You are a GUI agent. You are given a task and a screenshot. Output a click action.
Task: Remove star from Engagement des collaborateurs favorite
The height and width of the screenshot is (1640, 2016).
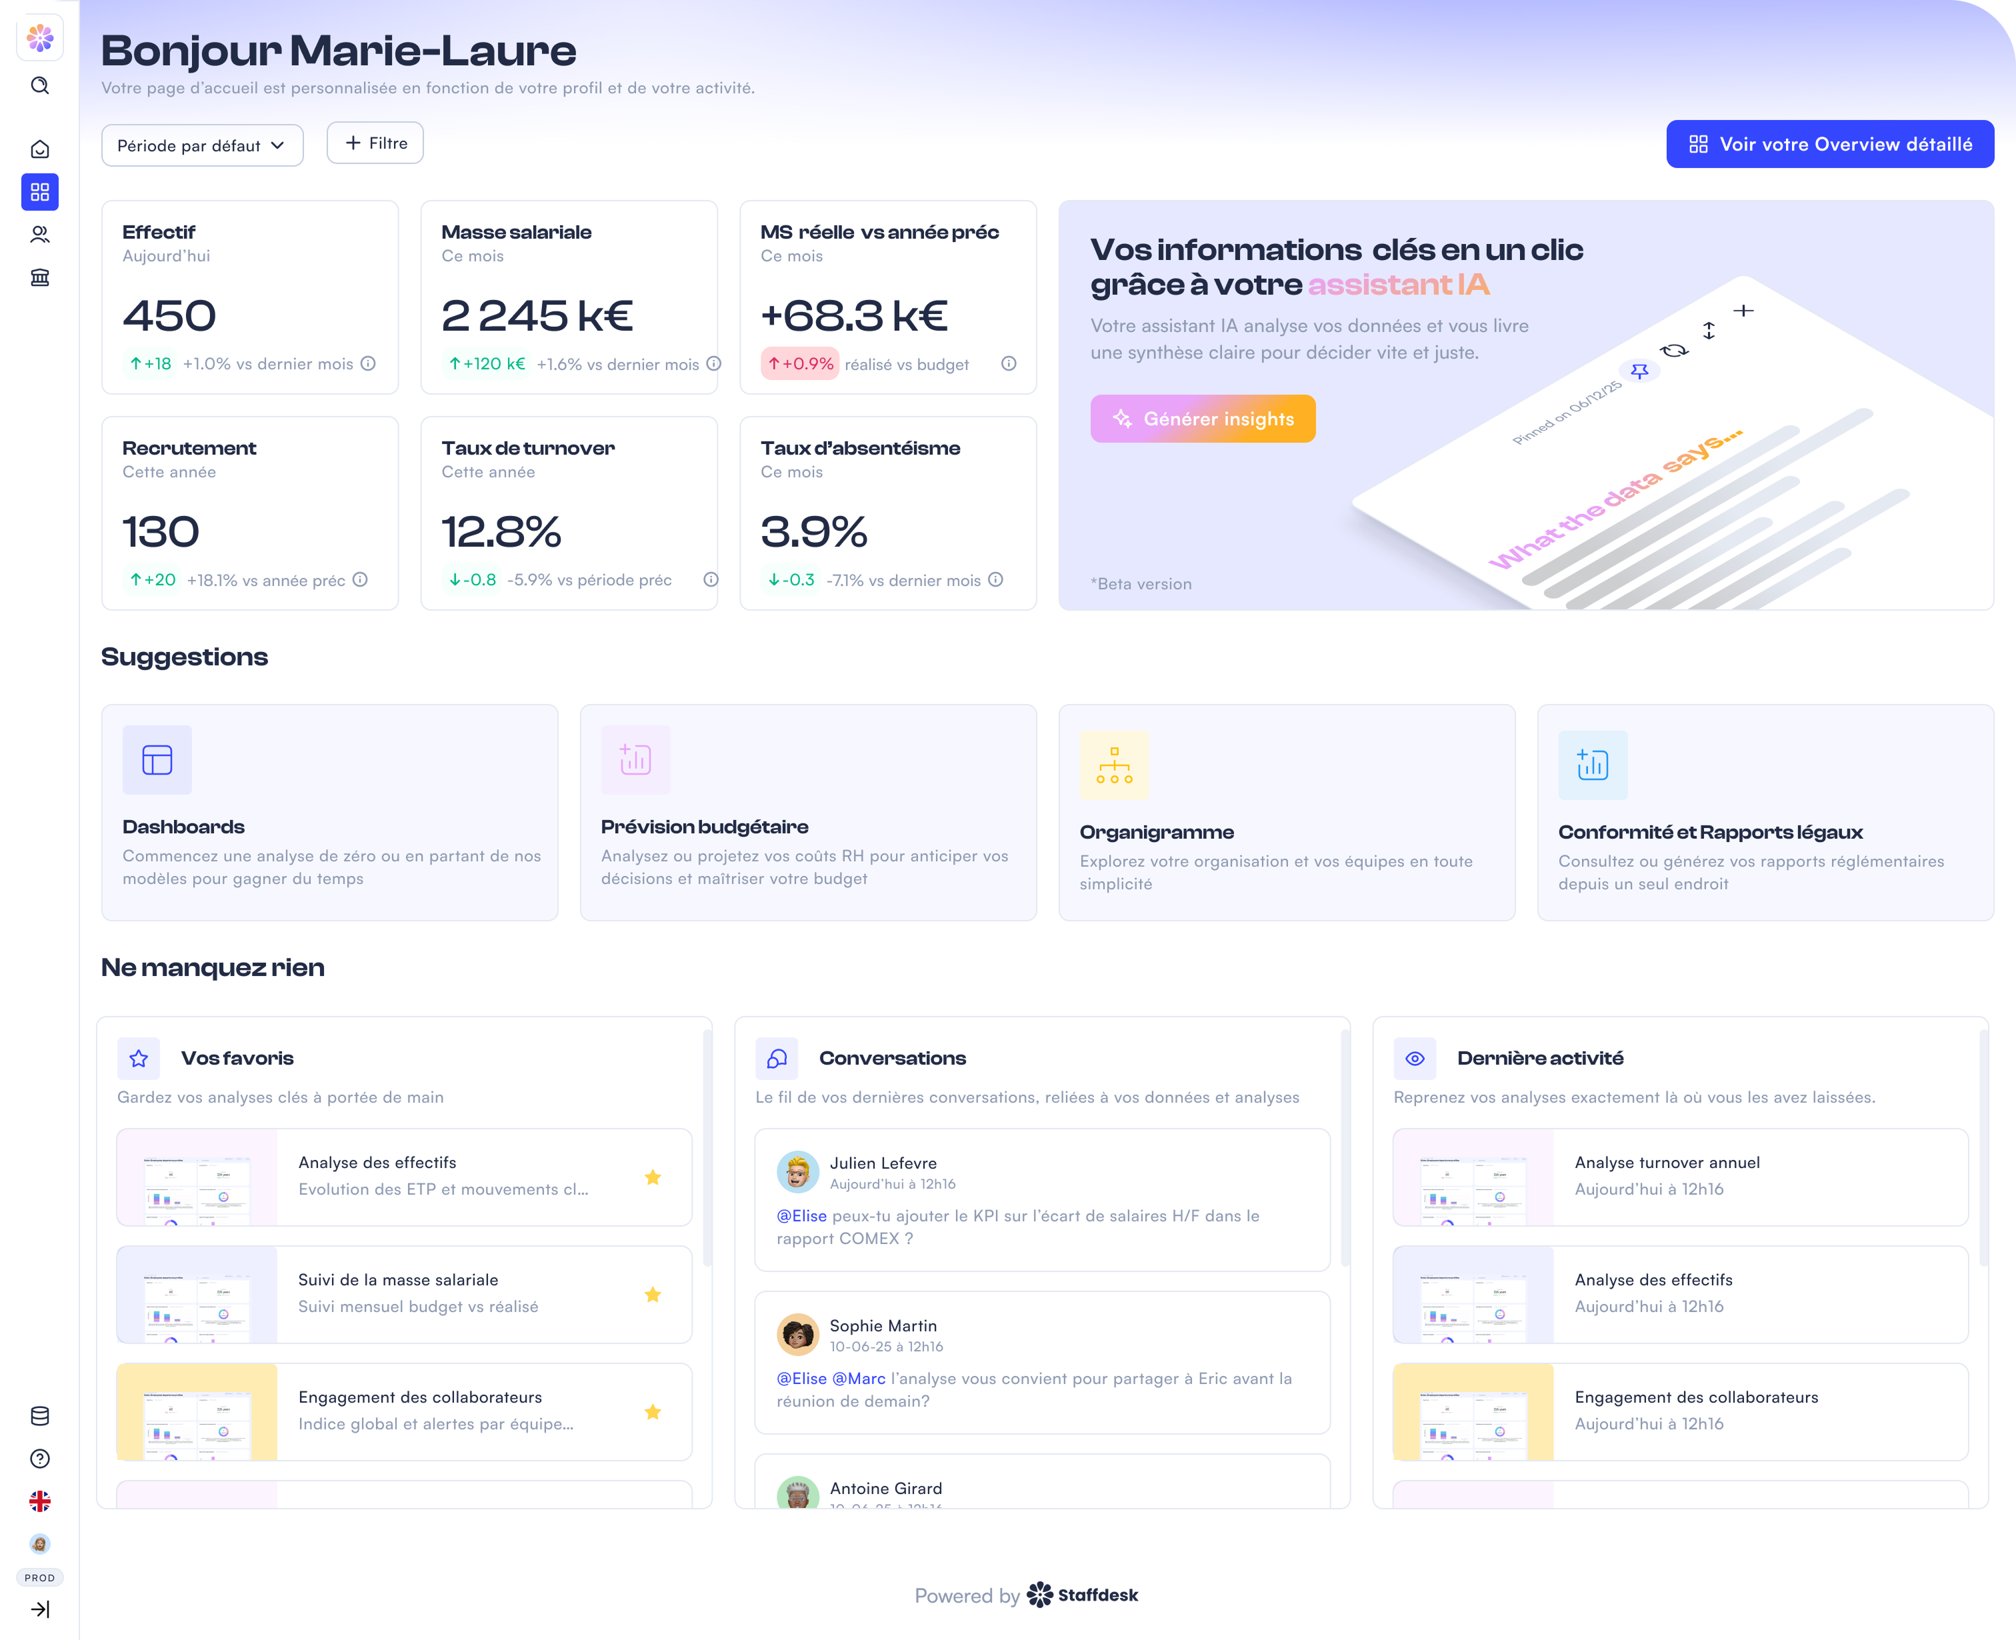click(x=652, y=1411)
